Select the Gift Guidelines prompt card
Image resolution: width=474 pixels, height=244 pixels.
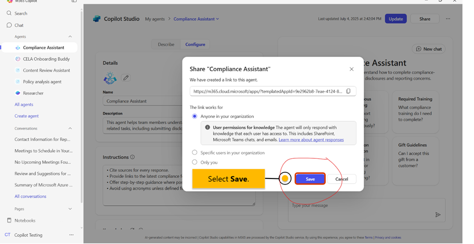pos(415,161)
